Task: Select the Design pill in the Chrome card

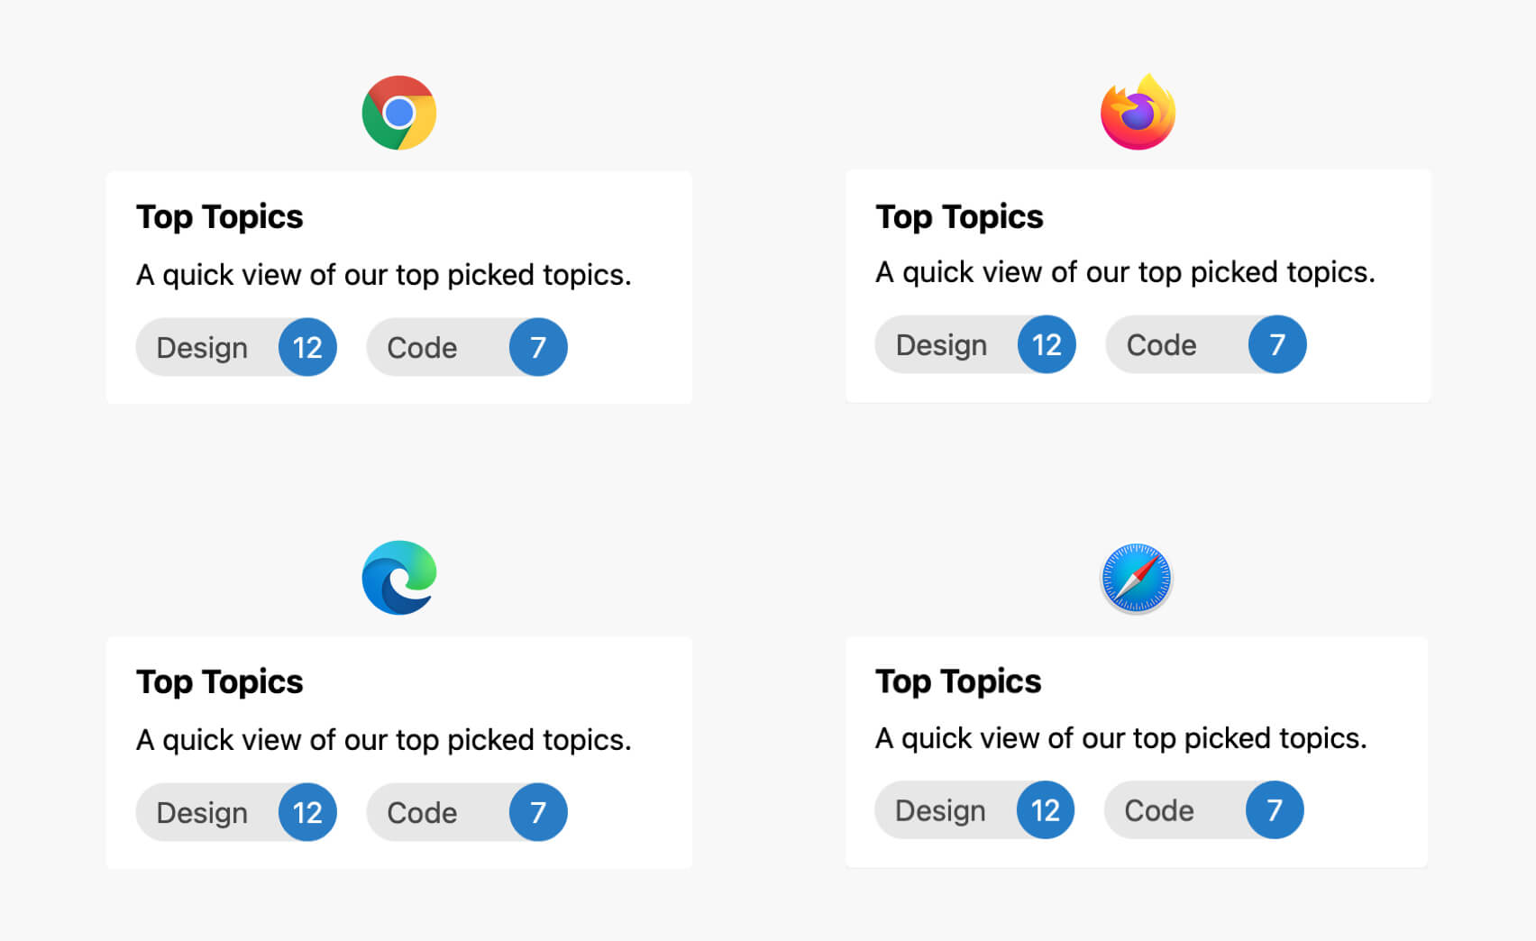Action: 203,347
